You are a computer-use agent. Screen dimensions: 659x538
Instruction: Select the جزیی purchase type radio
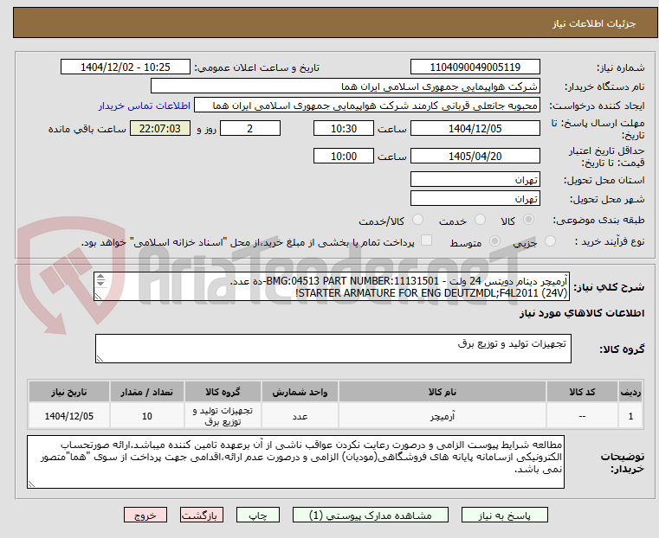click(x=550, y=240)
